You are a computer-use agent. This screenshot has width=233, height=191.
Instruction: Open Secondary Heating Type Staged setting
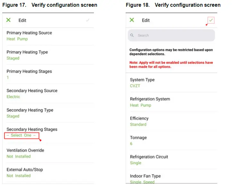[13, 116]
